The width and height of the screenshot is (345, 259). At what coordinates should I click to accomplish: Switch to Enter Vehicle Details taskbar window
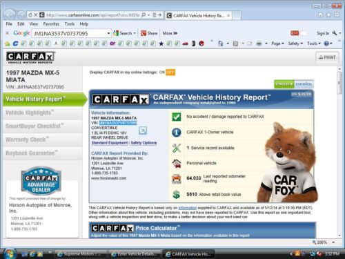135,254
